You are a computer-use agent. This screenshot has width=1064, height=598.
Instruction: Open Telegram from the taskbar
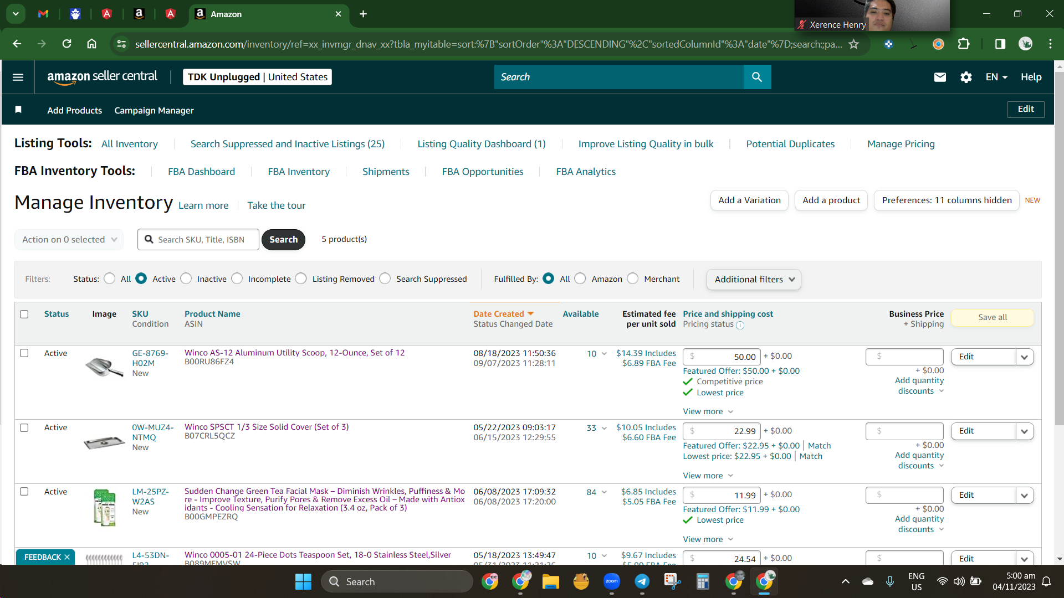click(642, 581)
